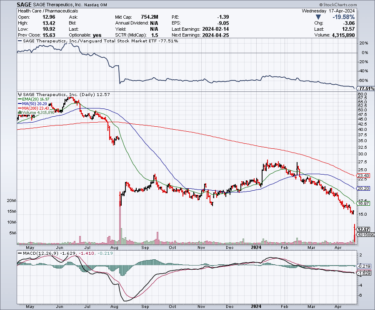Click the red MA(200) legend line marker

pos(21,107)
